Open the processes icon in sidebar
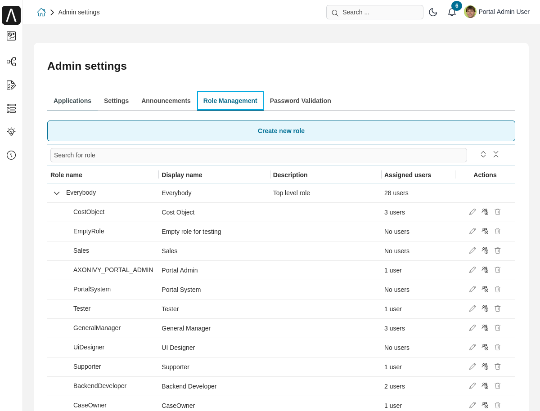 click(x=11, y=62)
